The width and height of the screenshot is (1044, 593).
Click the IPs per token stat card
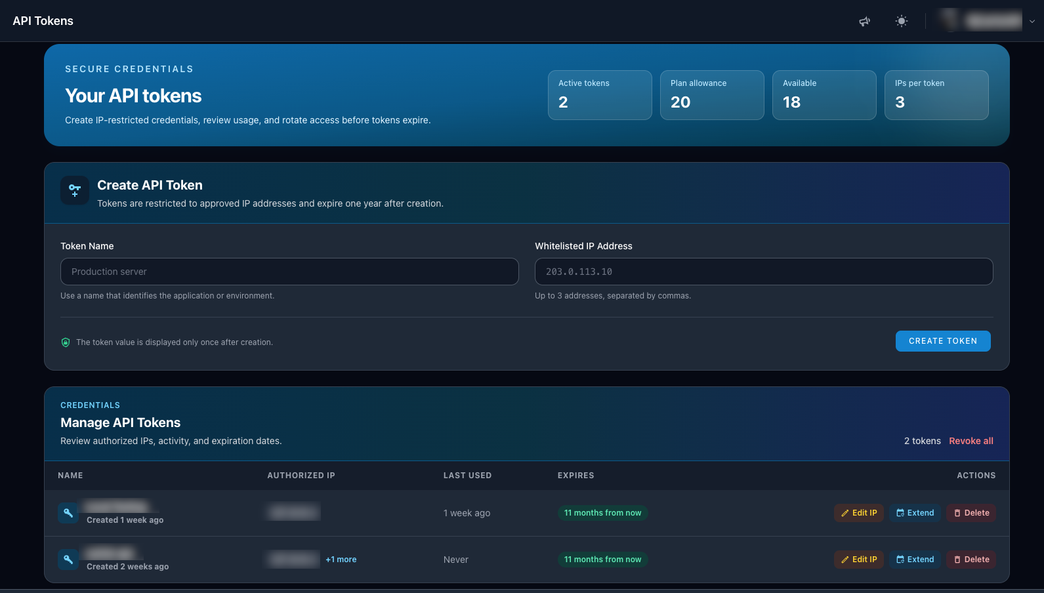[x=936, y=95]
